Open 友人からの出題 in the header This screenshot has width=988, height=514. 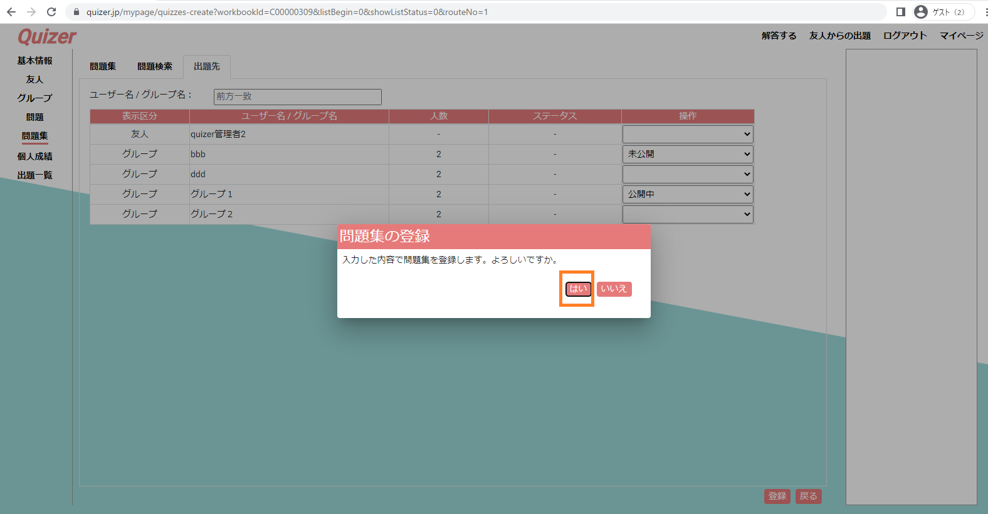840,36
